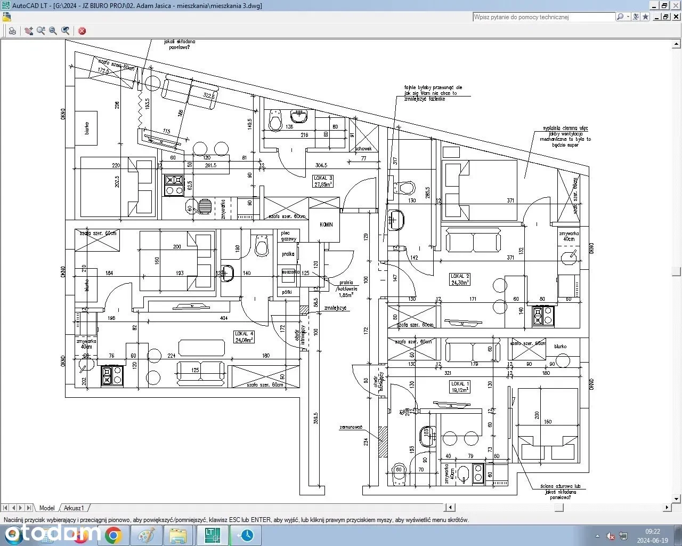
Task: Click the taskbar clock showing 09:22
Action: click(653, 535)
